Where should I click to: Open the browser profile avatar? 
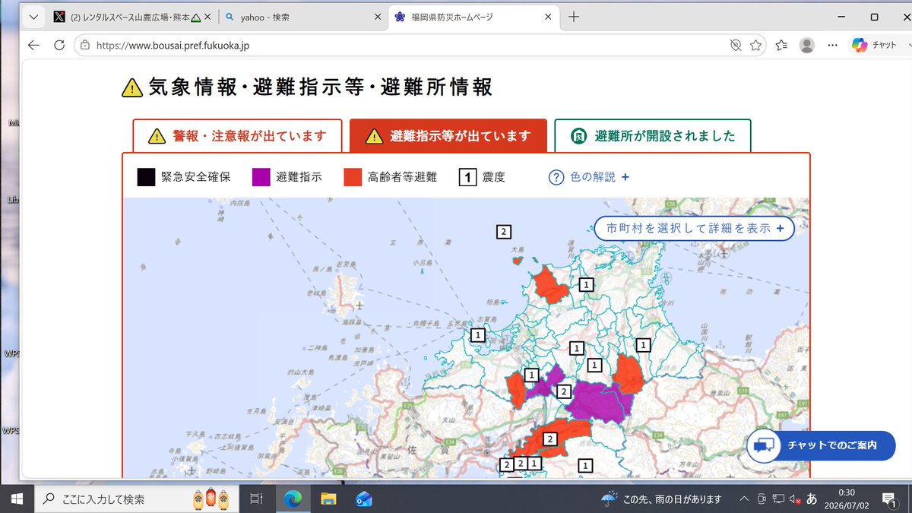point(807,46)
